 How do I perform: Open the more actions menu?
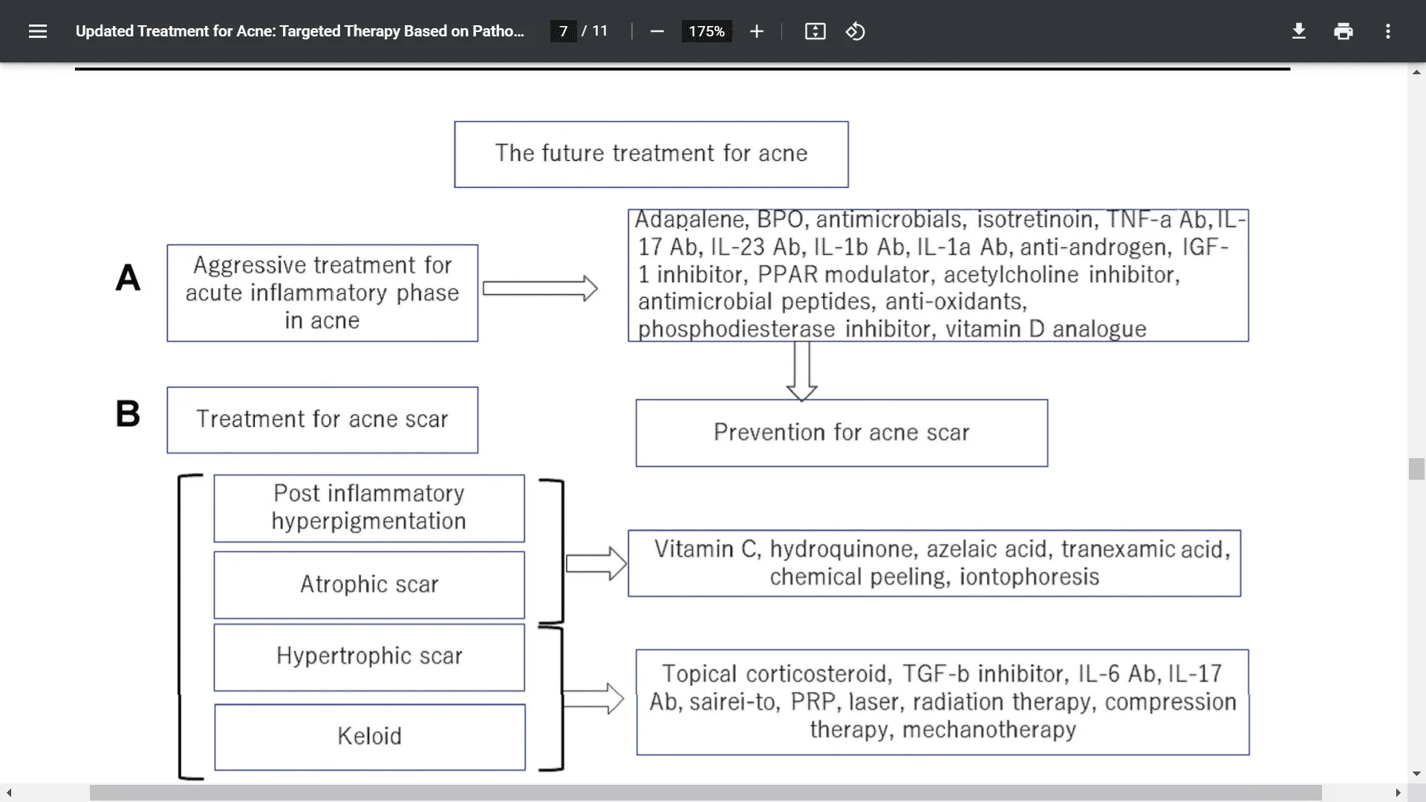coord(1387,31)
